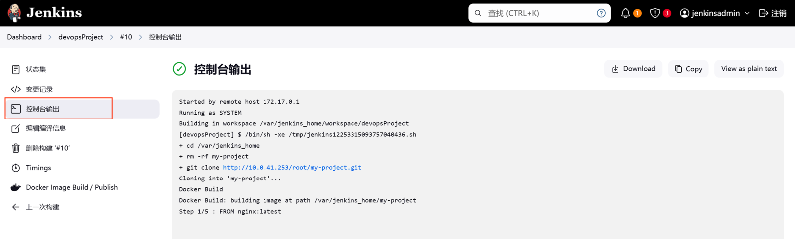Expand the chevron after Dashboard breadcrumb
The width and height of the screenshot is (795, 239).
point(50,37)
